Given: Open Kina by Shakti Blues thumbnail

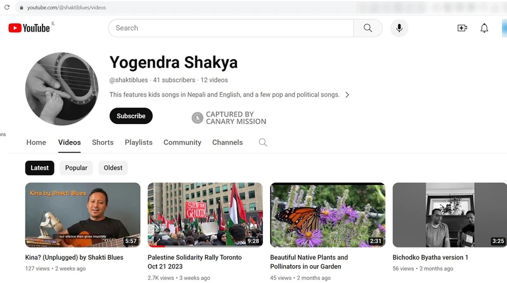Looking at the screenshot, I should [83, 215].
